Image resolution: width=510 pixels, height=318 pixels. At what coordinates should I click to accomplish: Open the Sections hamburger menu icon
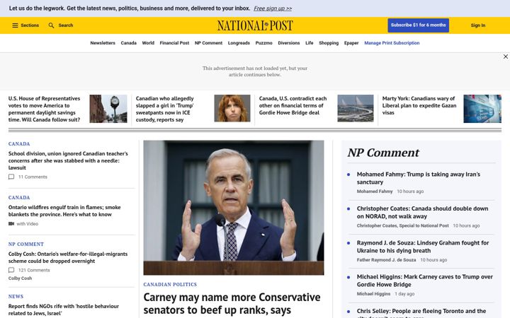coord(15,25)
